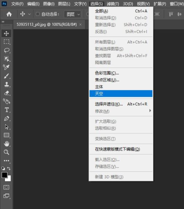Screen dimensions: 184x209
Task: Select the Eraser tool
Action: point(6,93)
